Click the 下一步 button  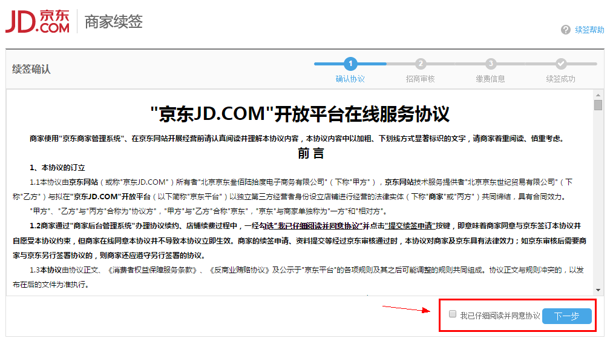coord(566,316)
